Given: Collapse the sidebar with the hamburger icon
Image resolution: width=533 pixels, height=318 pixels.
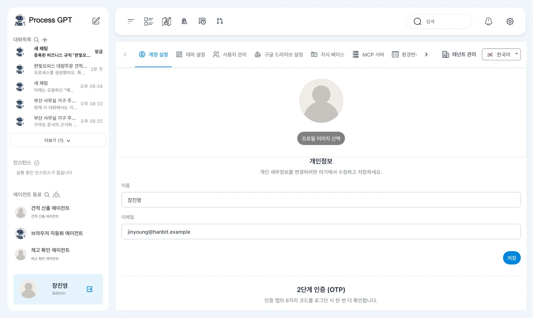Looking at the screenshot, I should (x=131, y=21).
